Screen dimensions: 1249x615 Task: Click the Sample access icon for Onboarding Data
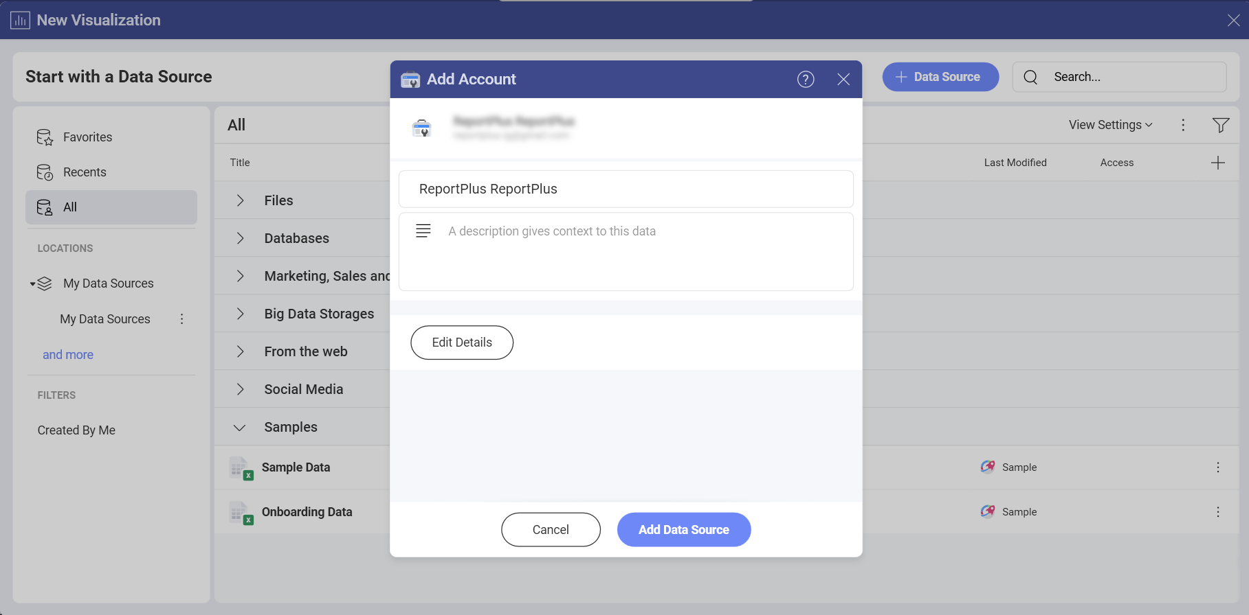988,511
